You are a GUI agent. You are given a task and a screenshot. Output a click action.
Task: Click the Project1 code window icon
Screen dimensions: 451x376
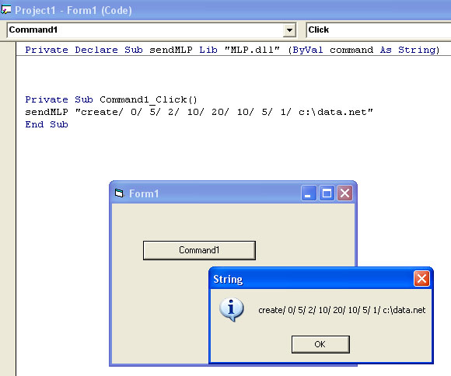pos(5,10)
